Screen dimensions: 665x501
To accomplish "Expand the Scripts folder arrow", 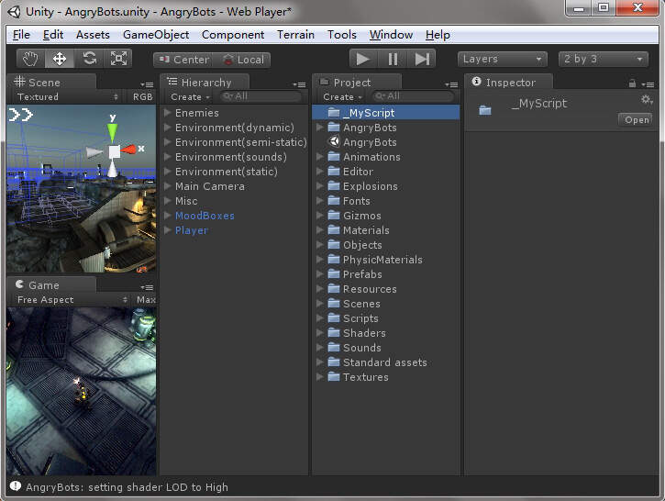I will tap(320, 318).
